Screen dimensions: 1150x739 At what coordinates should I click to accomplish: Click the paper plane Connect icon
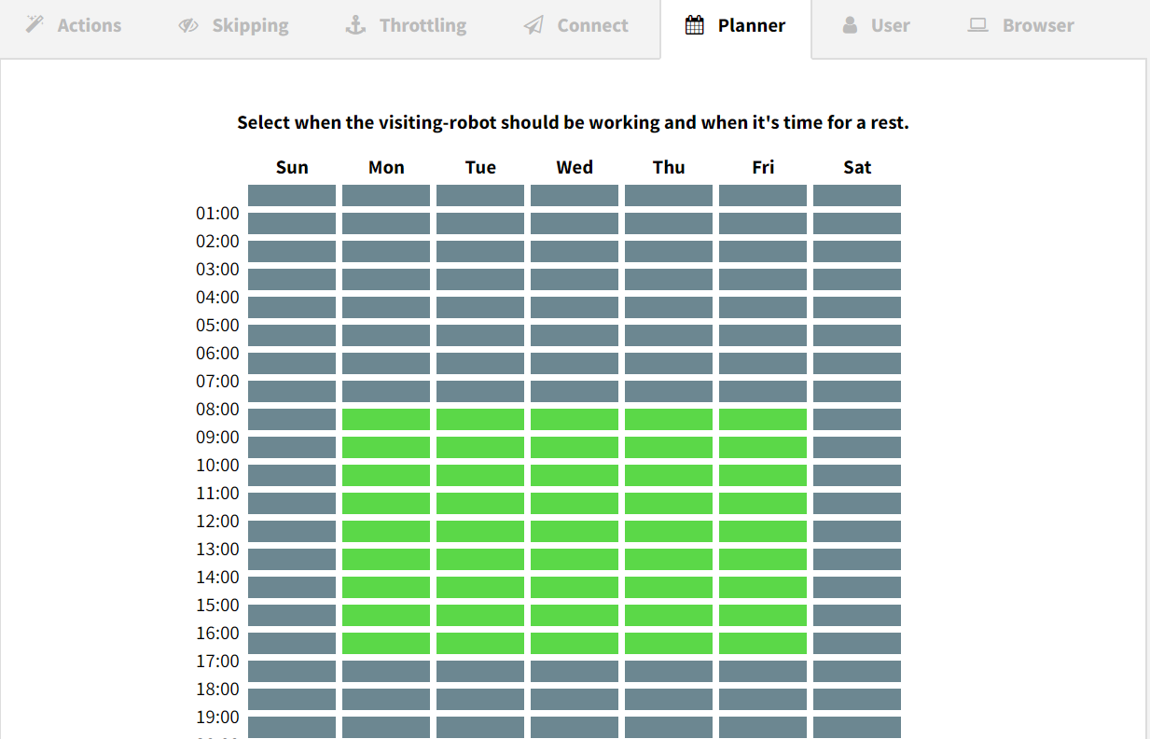[x=533, y=25]
